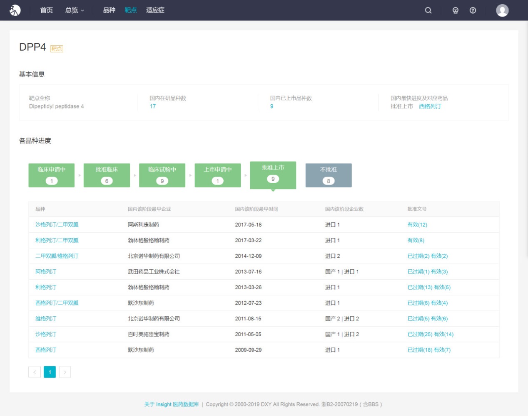
Task: Click the site logo in the navigation bar
Action: click(x=15, y=10)
